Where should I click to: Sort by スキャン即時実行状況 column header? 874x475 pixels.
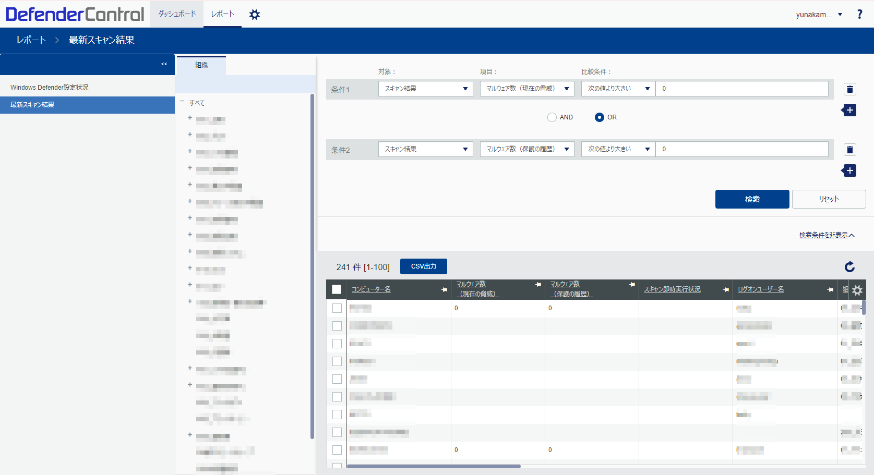pos(672,289)
